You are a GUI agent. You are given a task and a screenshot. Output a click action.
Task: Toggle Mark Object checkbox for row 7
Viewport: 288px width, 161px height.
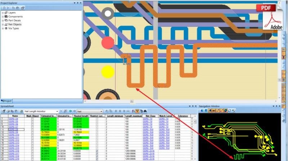tap(32, 119)
